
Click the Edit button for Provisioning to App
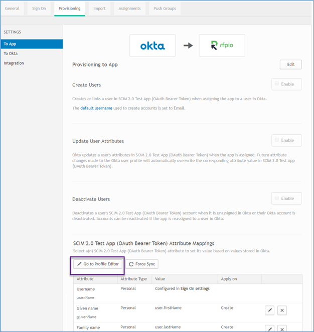tap(290, 65)
